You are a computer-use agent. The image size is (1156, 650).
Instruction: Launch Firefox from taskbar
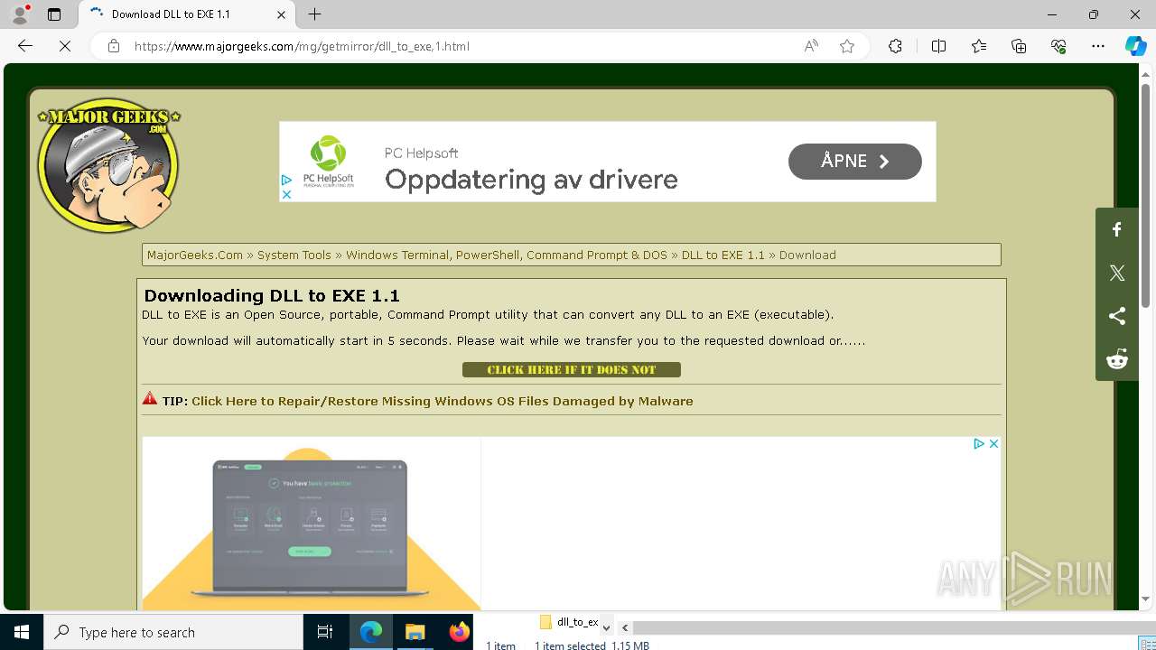pyautogui.click(x=459, y=632)
